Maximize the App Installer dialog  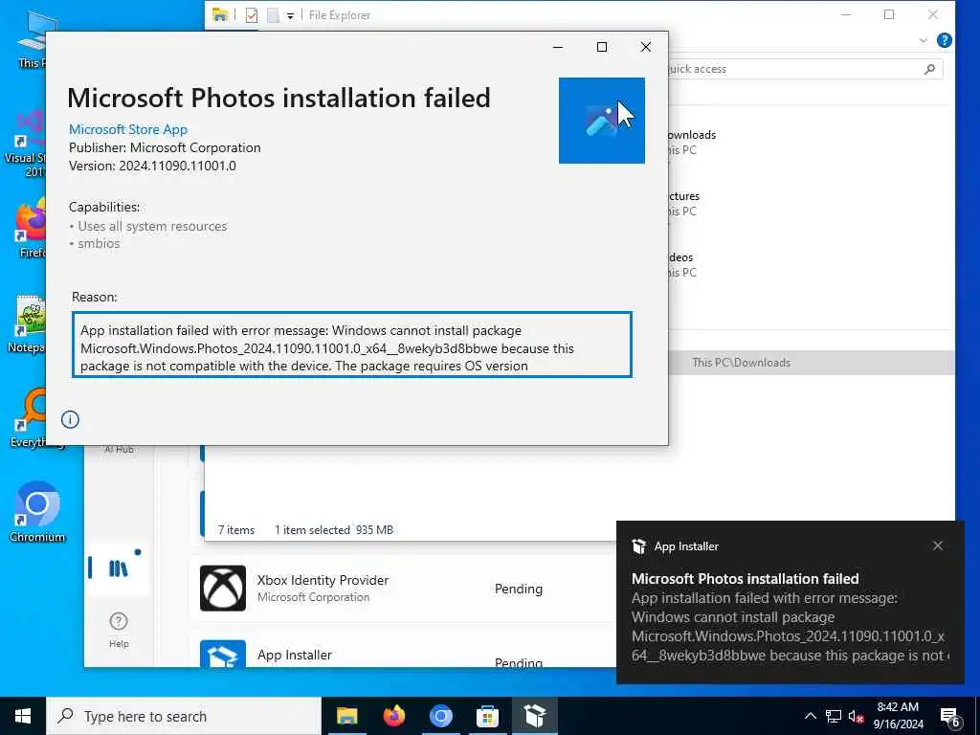[x=602, y=47]
